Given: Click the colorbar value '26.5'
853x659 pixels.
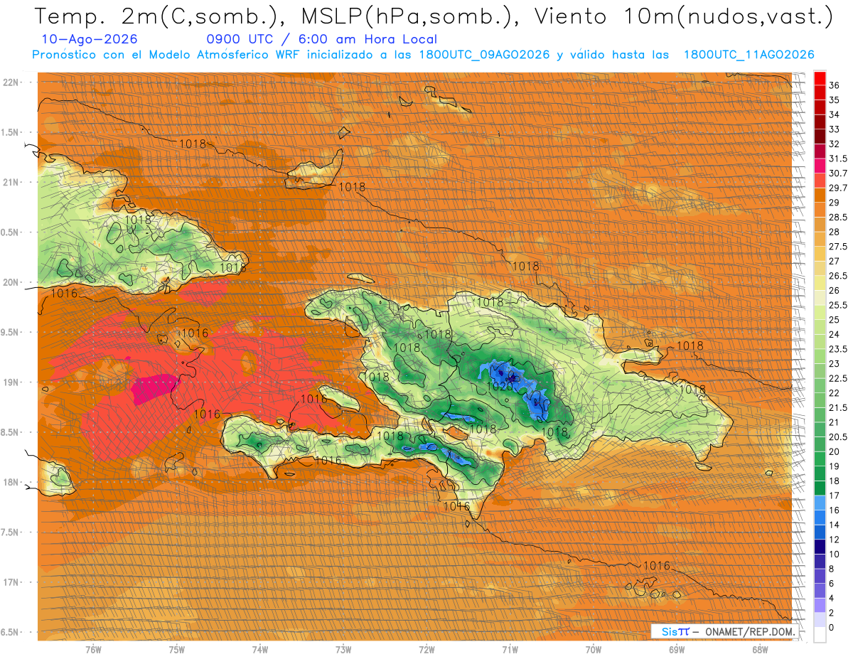Looking at the screenshot, I should tap(838, 276).
